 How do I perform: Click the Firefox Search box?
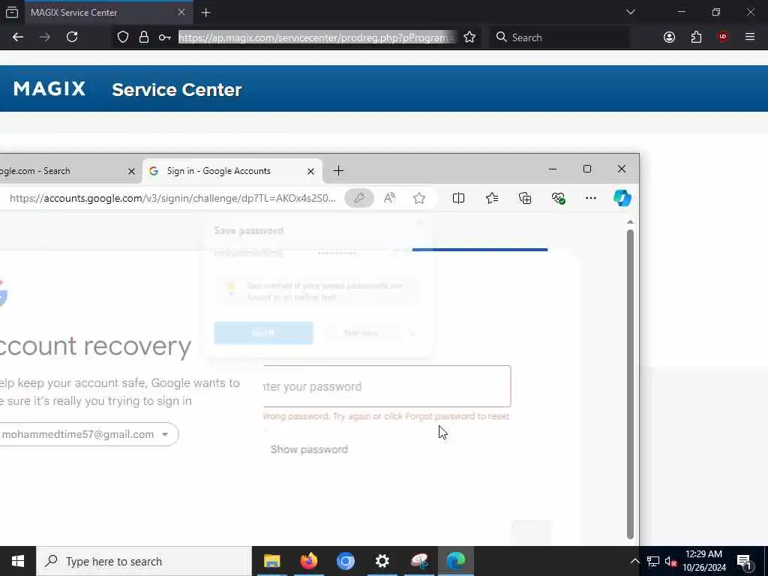559,37
